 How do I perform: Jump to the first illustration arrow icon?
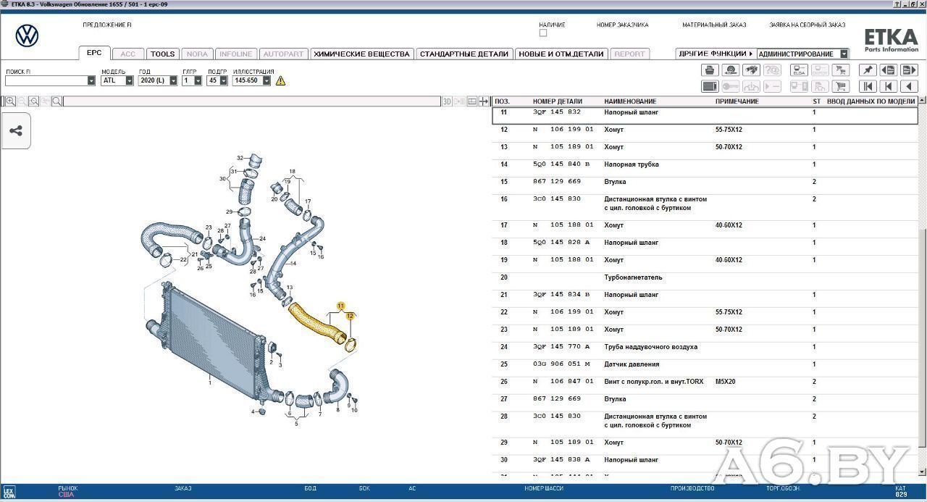[868, 86]
